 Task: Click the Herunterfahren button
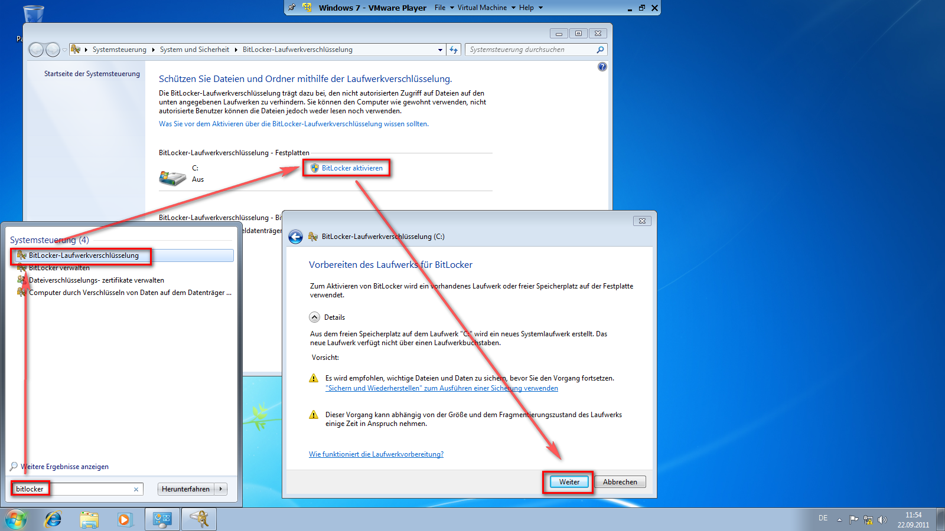(x=185, y=489)
